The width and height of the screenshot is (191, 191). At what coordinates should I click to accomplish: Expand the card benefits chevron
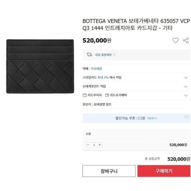coord(186,95)
